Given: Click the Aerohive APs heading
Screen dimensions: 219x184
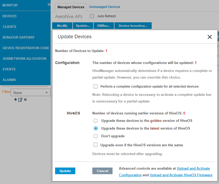Looking at the screenshot, I should [x=69, y=16].
